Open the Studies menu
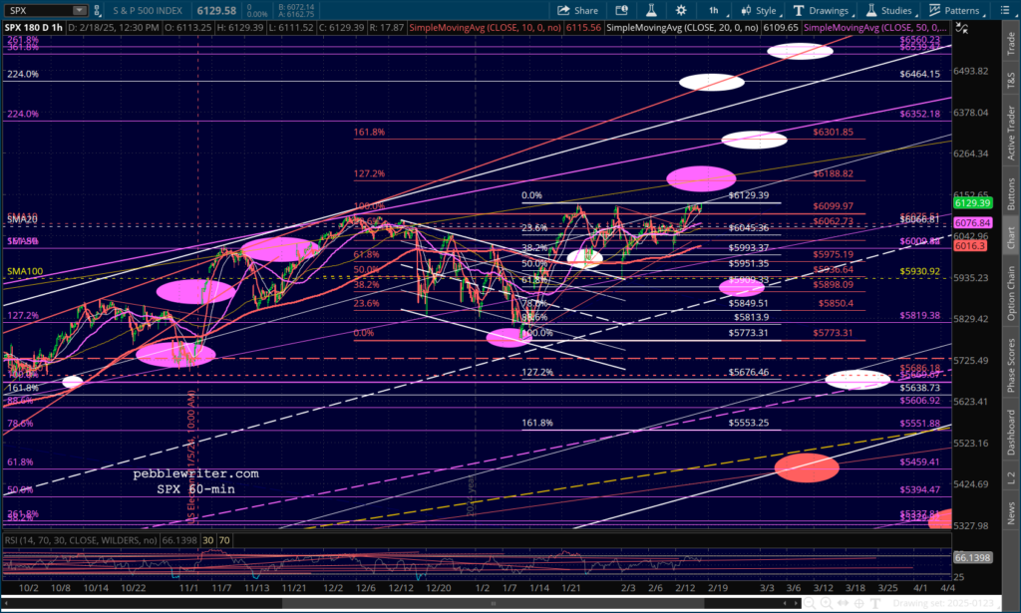Screen dimensions: 1021x613 click(890, 10)
